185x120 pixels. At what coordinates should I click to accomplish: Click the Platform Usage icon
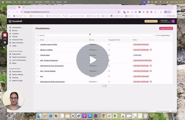tap(10, 81)
